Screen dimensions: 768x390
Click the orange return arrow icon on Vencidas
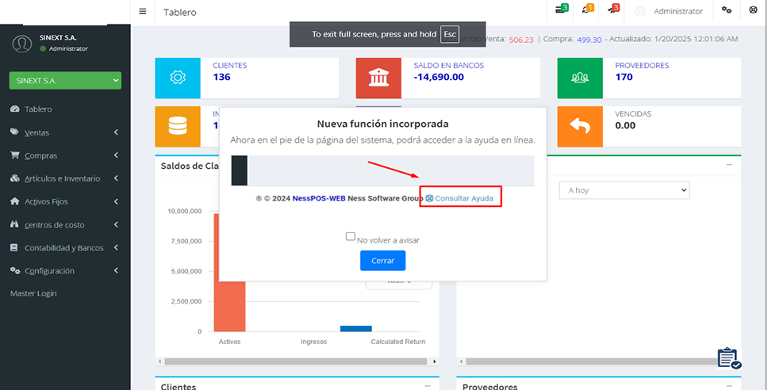579,127
